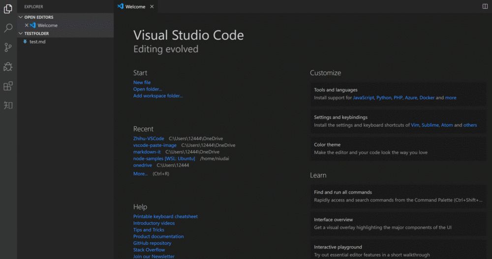Viewport: 492px width, 259px height.
Task: Open the recent Zhihu-VSCode project
Action: (x=149, y=139)
